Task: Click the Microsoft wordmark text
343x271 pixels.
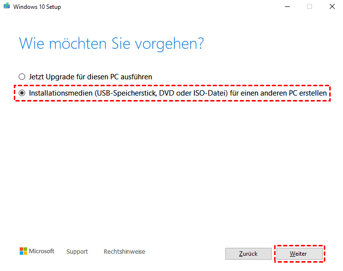Action: tap(42, 251)
